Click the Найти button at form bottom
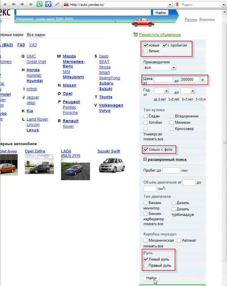227x286 pixels. 151,278
